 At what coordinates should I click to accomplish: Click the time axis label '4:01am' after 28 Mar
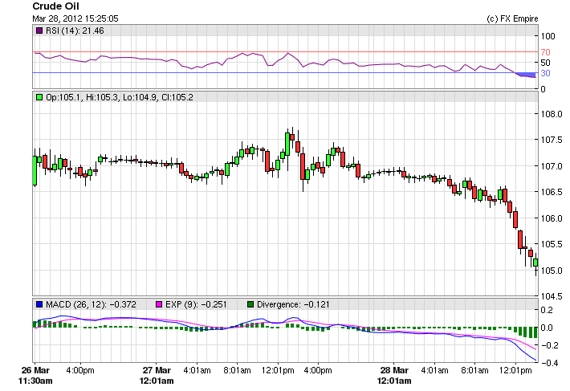434,370
